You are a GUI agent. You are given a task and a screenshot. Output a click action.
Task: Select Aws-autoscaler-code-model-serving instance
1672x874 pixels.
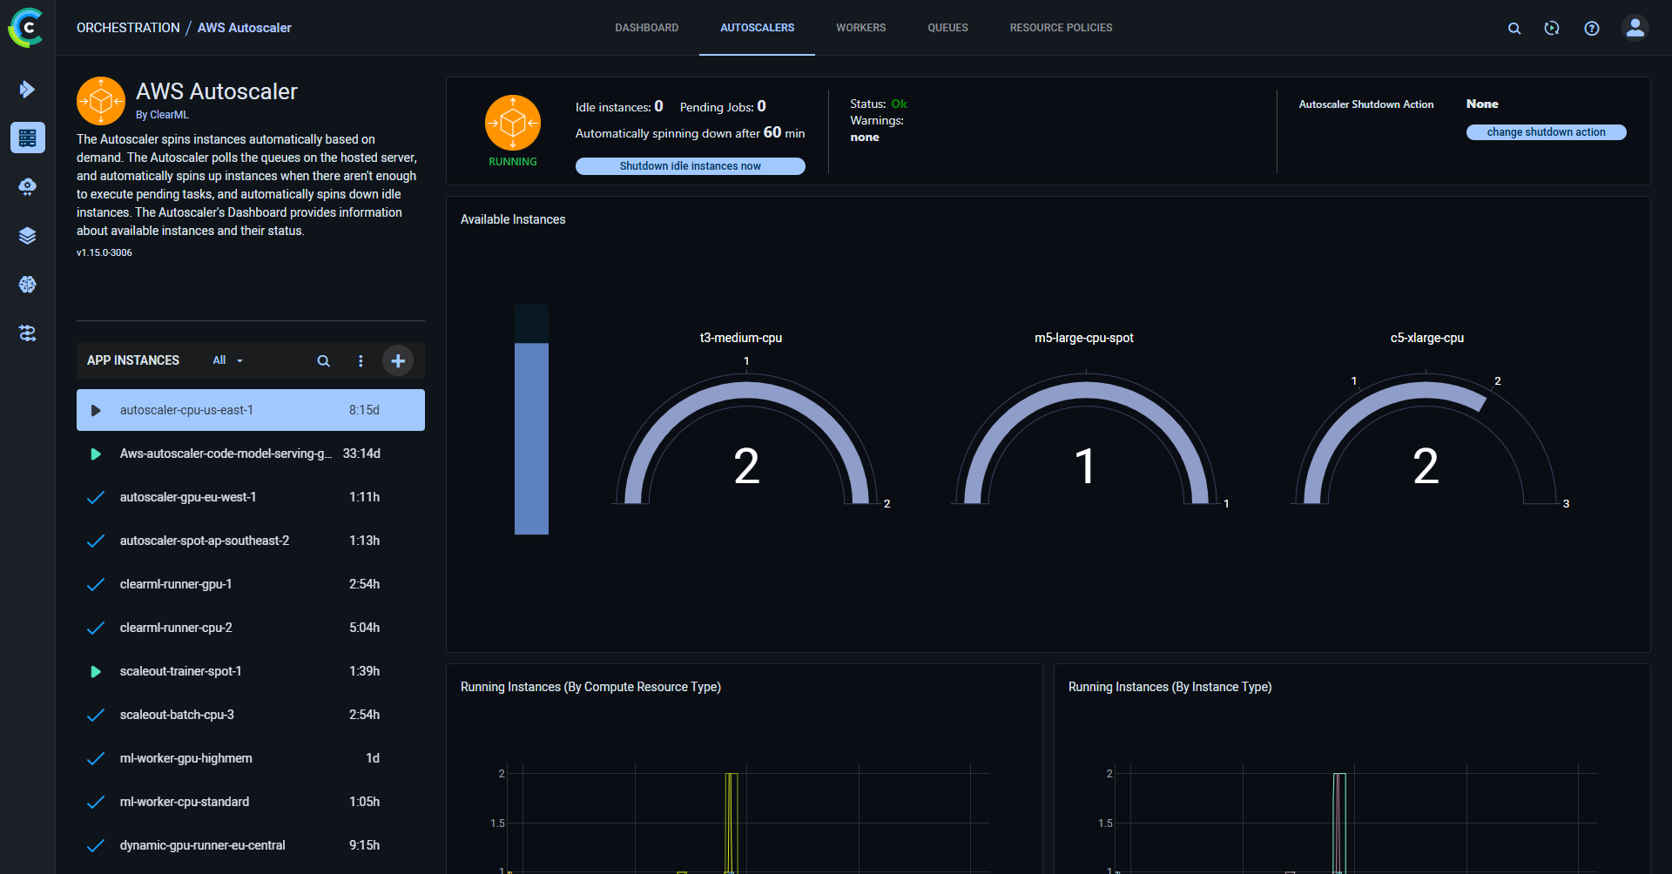[251, 454]
